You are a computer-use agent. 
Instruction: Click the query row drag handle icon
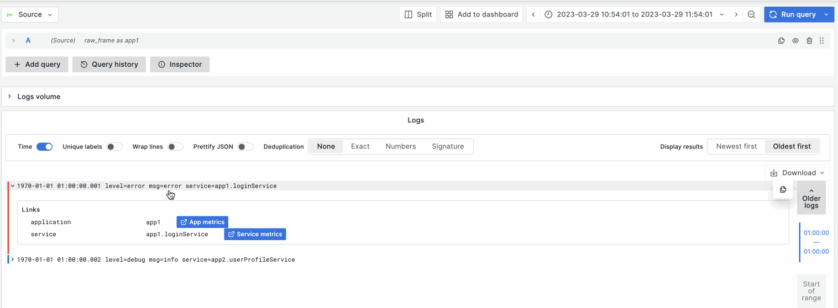click(822, 41)
